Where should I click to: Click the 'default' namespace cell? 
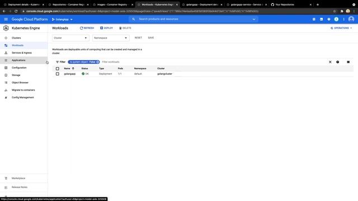pos(138,74)
